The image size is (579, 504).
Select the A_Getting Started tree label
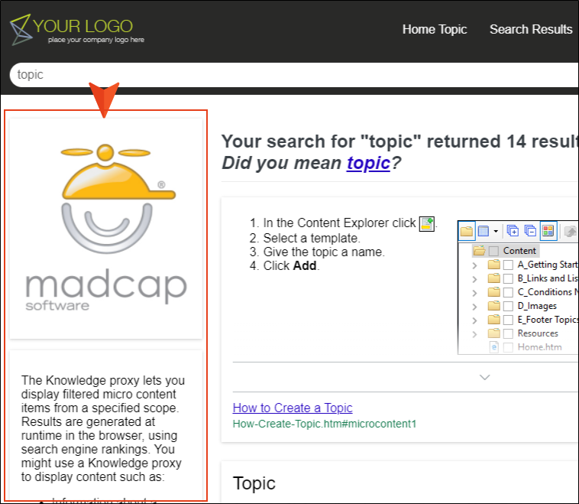pyautogui.click(x=547, y=265)
